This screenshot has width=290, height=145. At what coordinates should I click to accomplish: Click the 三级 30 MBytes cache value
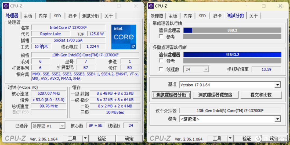(x=115, y=112)
